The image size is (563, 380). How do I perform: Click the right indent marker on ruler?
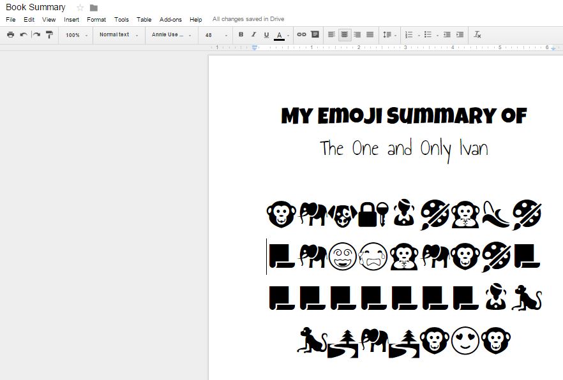[553, 48]
